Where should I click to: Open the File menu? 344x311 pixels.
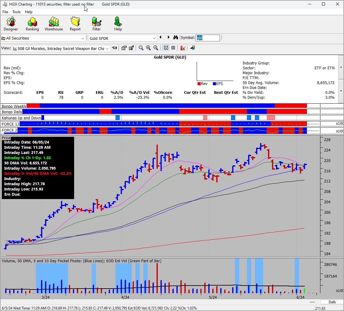click(x=5, y=12)
